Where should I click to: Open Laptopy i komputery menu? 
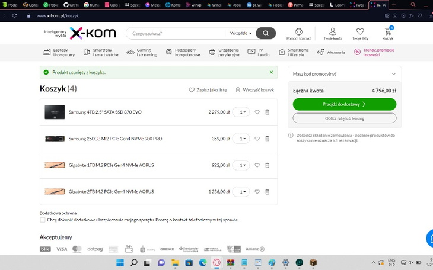[59, 52]
